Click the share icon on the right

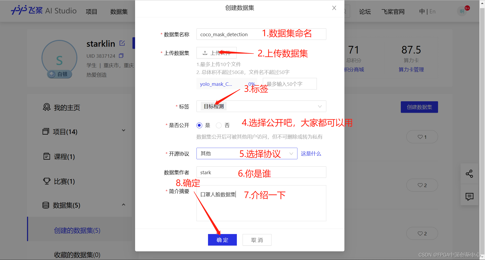pyautogui.click(x=469, y=174)
